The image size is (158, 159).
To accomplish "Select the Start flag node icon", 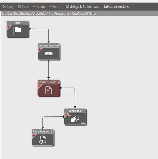I will 18,31.
